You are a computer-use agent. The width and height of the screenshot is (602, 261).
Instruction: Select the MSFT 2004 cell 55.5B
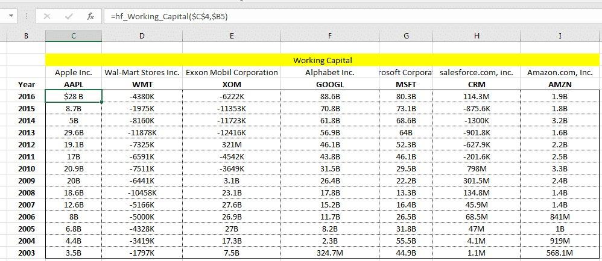point(406,241)
